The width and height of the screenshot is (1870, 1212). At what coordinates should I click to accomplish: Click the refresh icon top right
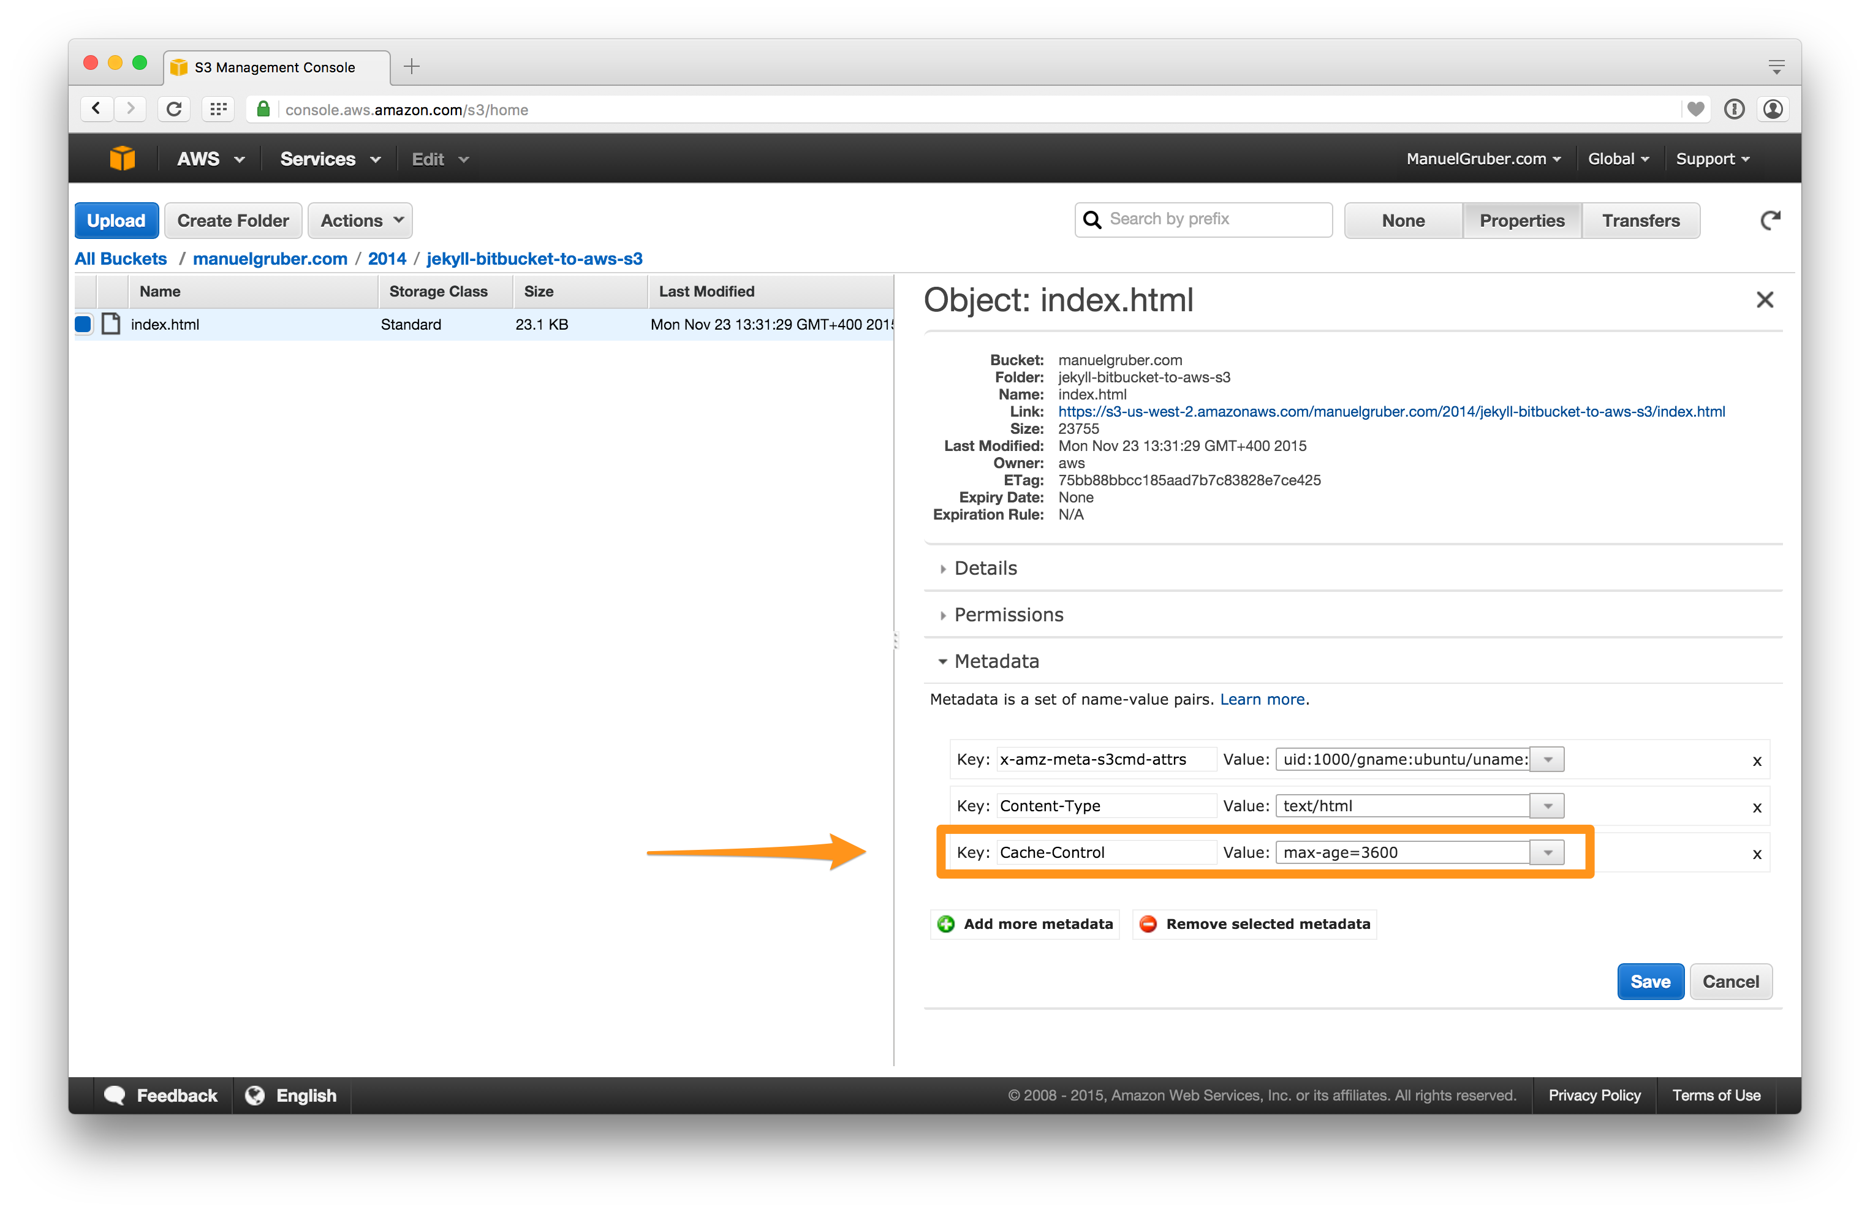click(x=1773, y=221)
